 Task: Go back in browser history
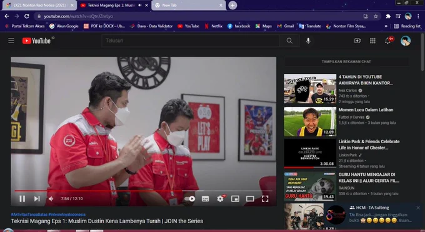(7, 16)
